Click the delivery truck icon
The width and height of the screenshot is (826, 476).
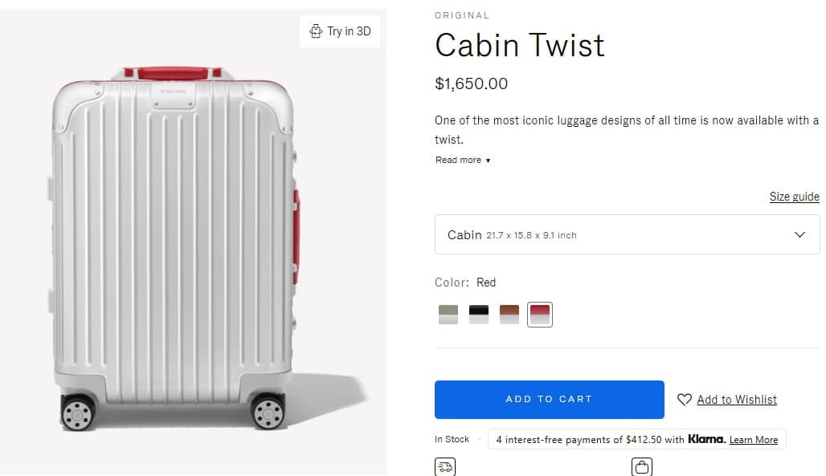(444, 466)
